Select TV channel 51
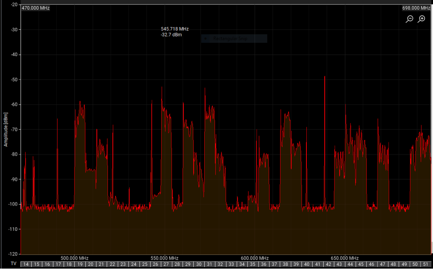This screenshot has width=433, height=269. coord(426,264)
